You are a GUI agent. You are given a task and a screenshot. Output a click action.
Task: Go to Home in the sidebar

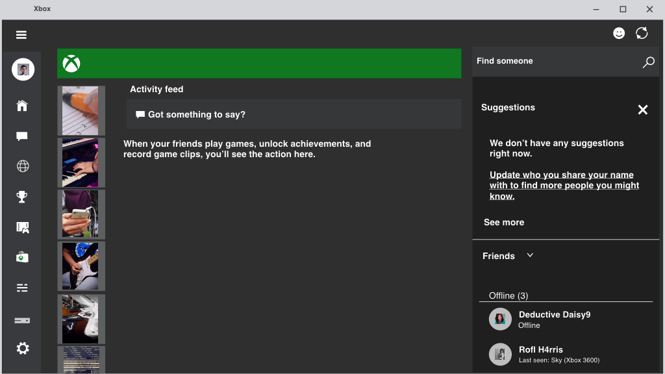pyautogui.click(x=22, y=106)
